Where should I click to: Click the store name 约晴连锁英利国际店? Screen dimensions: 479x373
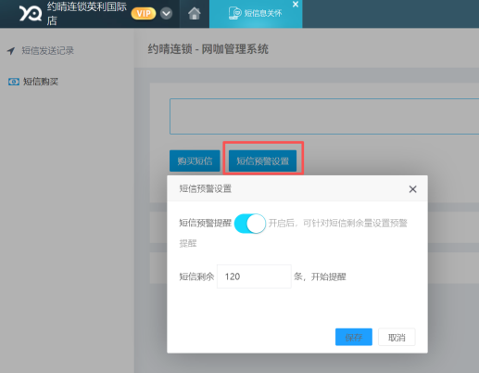pos(87,14)
